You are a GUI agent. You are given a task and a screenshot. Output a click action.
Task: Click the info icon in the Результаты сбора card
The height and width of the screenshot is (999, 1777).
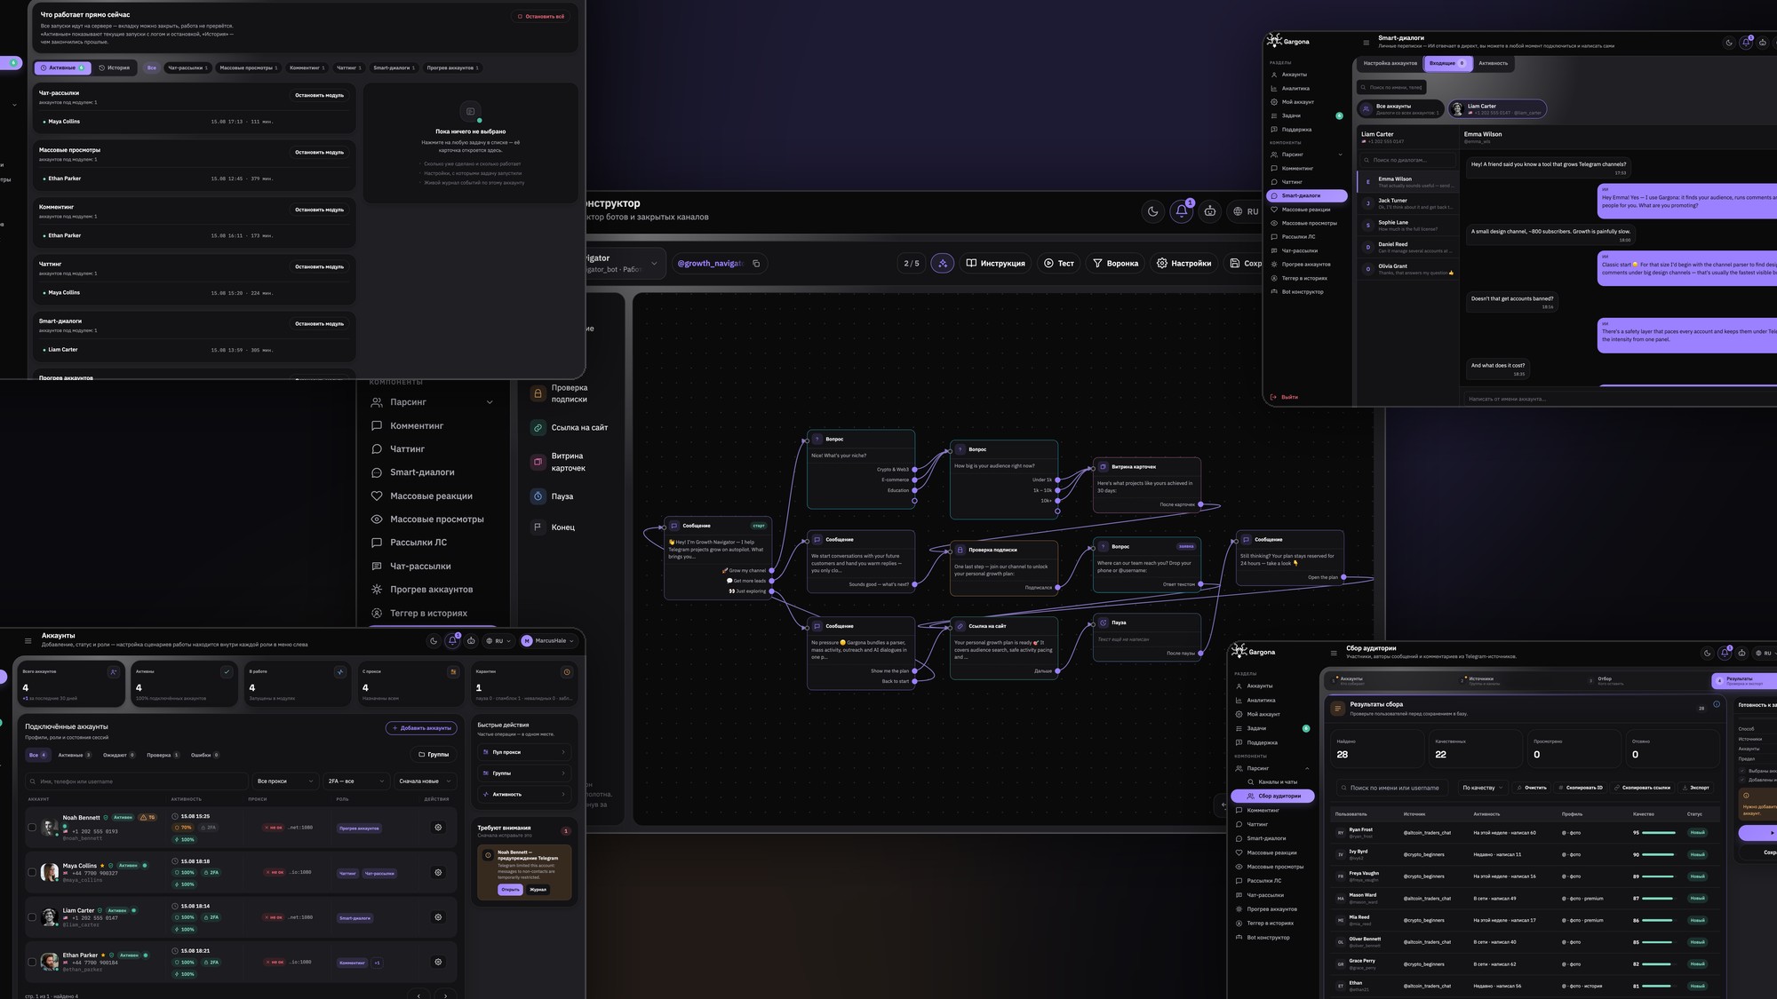[x=1717, y=704]
